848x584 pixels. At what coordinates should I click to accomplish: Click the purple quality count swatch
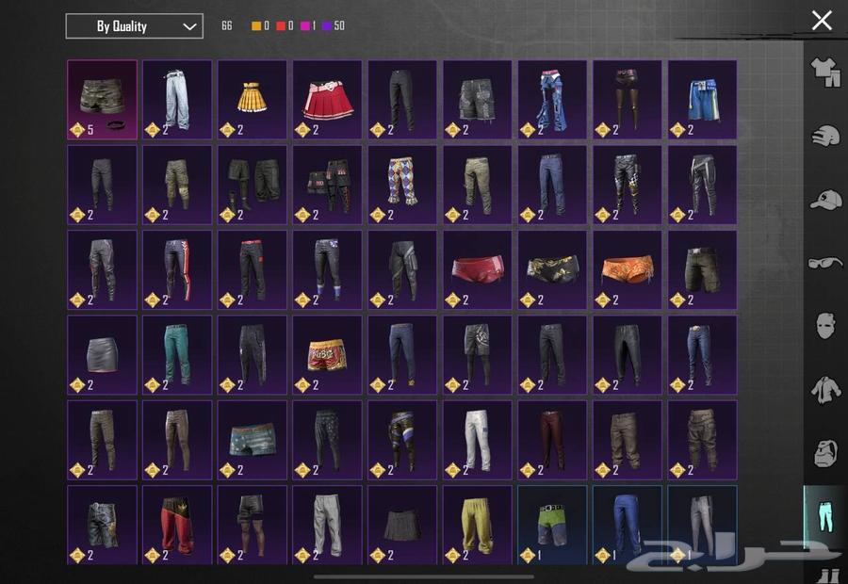tap(327, 26)
